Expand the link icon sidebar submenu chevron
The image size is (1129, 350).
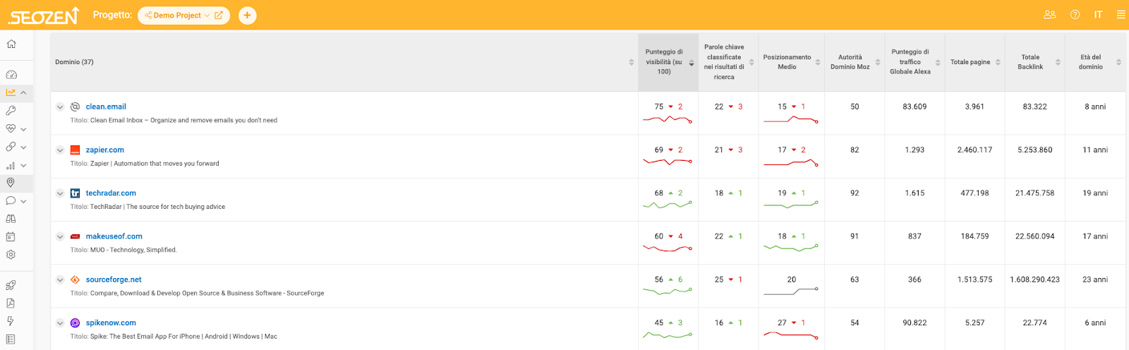23,147
